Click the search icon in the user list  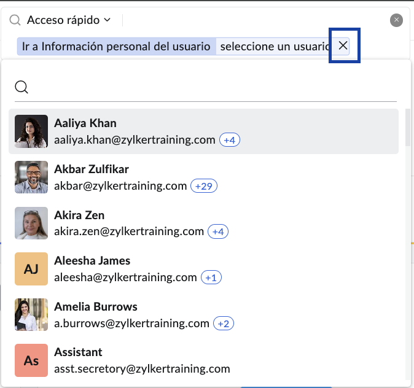click(x=21, y=87)
